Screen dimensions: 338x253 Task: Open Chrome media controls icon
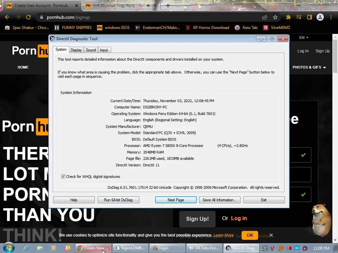[299, 17]
